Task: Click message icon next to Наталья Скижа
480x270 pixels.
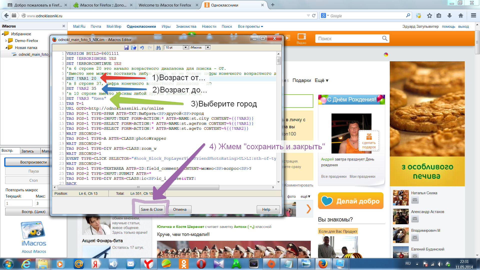Action: tap(415, 200)
